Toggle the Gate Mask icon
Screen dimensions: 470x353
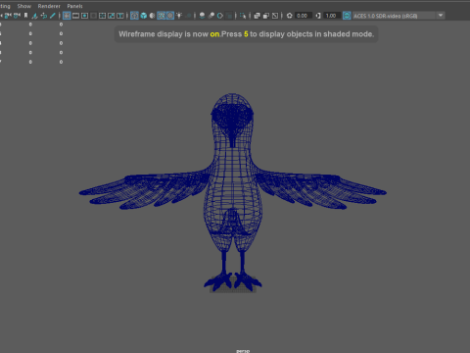click(x=93, y=16)
